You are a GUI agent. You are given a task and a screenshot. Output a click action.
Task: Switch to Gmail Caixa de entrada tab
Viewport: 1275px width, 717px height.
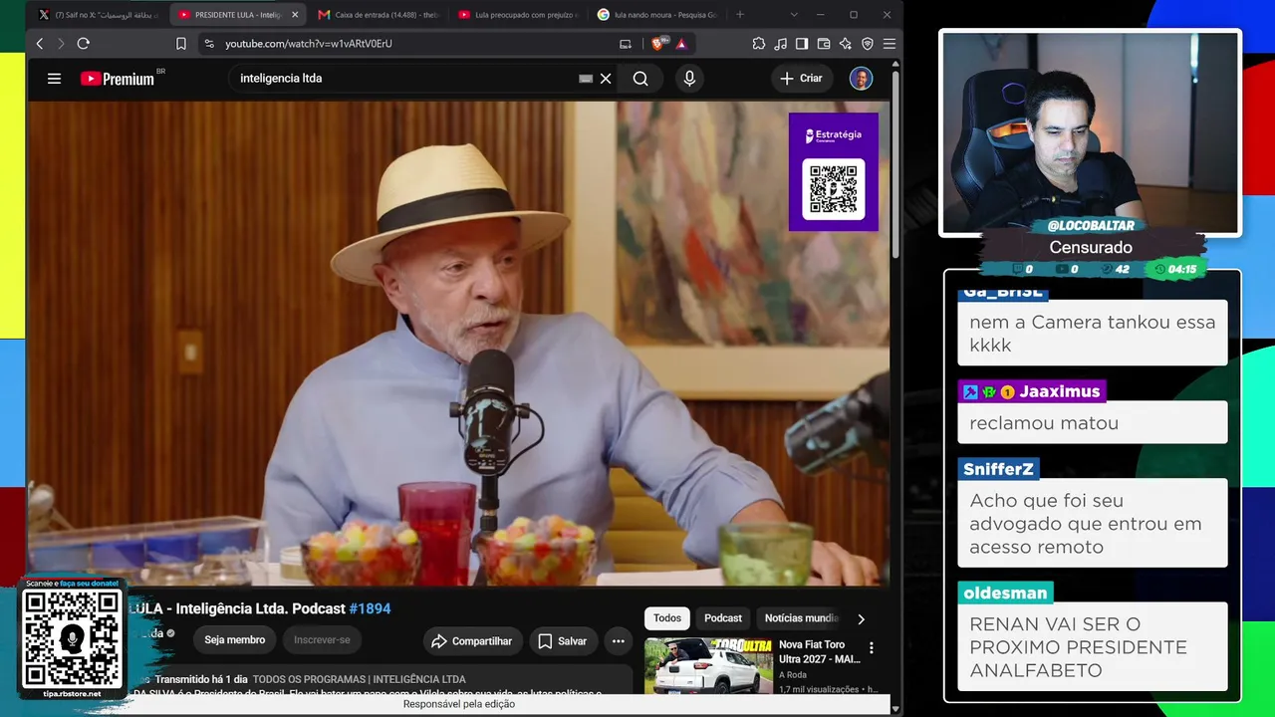pos(379,15)
